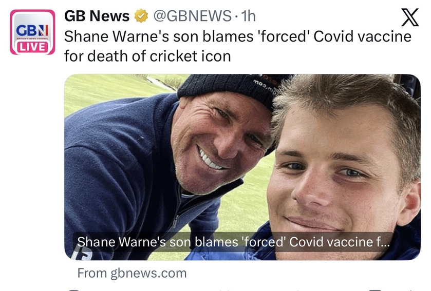Click the LIVE badge on the avatar
This screenshot has height=291, width=431.
(x=32, y=47)
